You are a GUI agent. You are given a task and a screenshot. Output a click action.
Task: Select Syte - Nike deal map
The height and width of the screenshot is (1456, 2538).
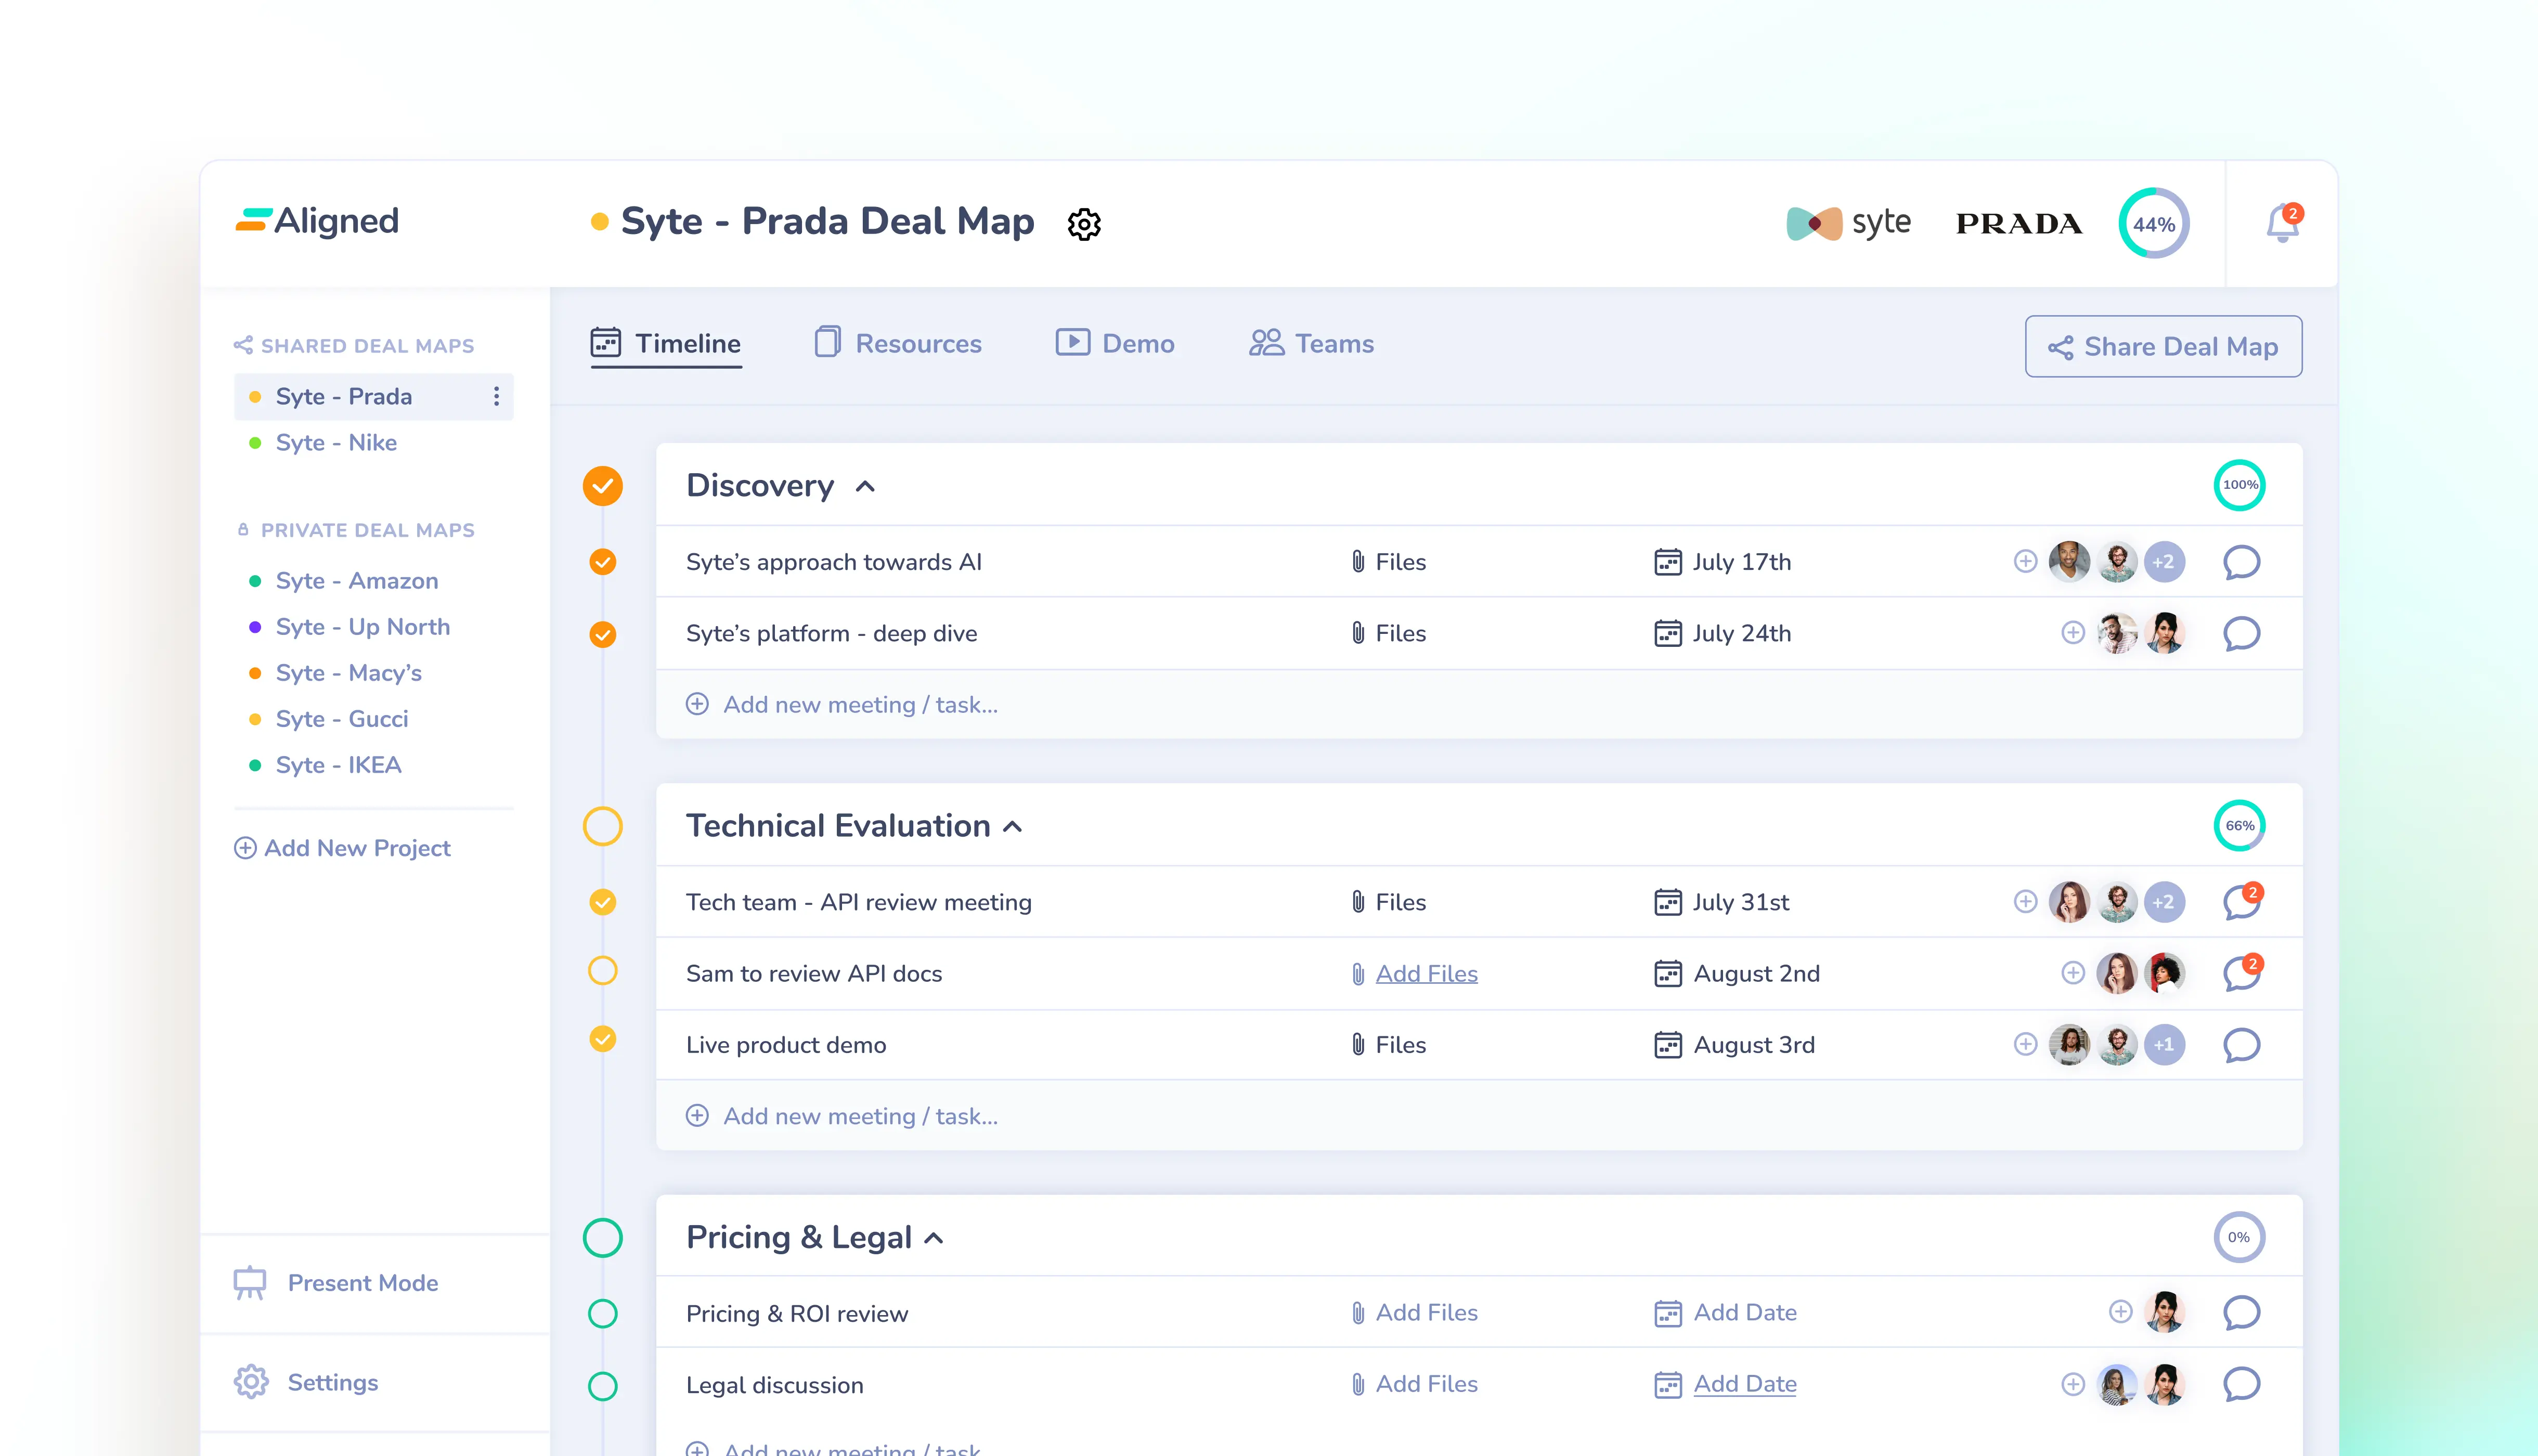[336, 443]
